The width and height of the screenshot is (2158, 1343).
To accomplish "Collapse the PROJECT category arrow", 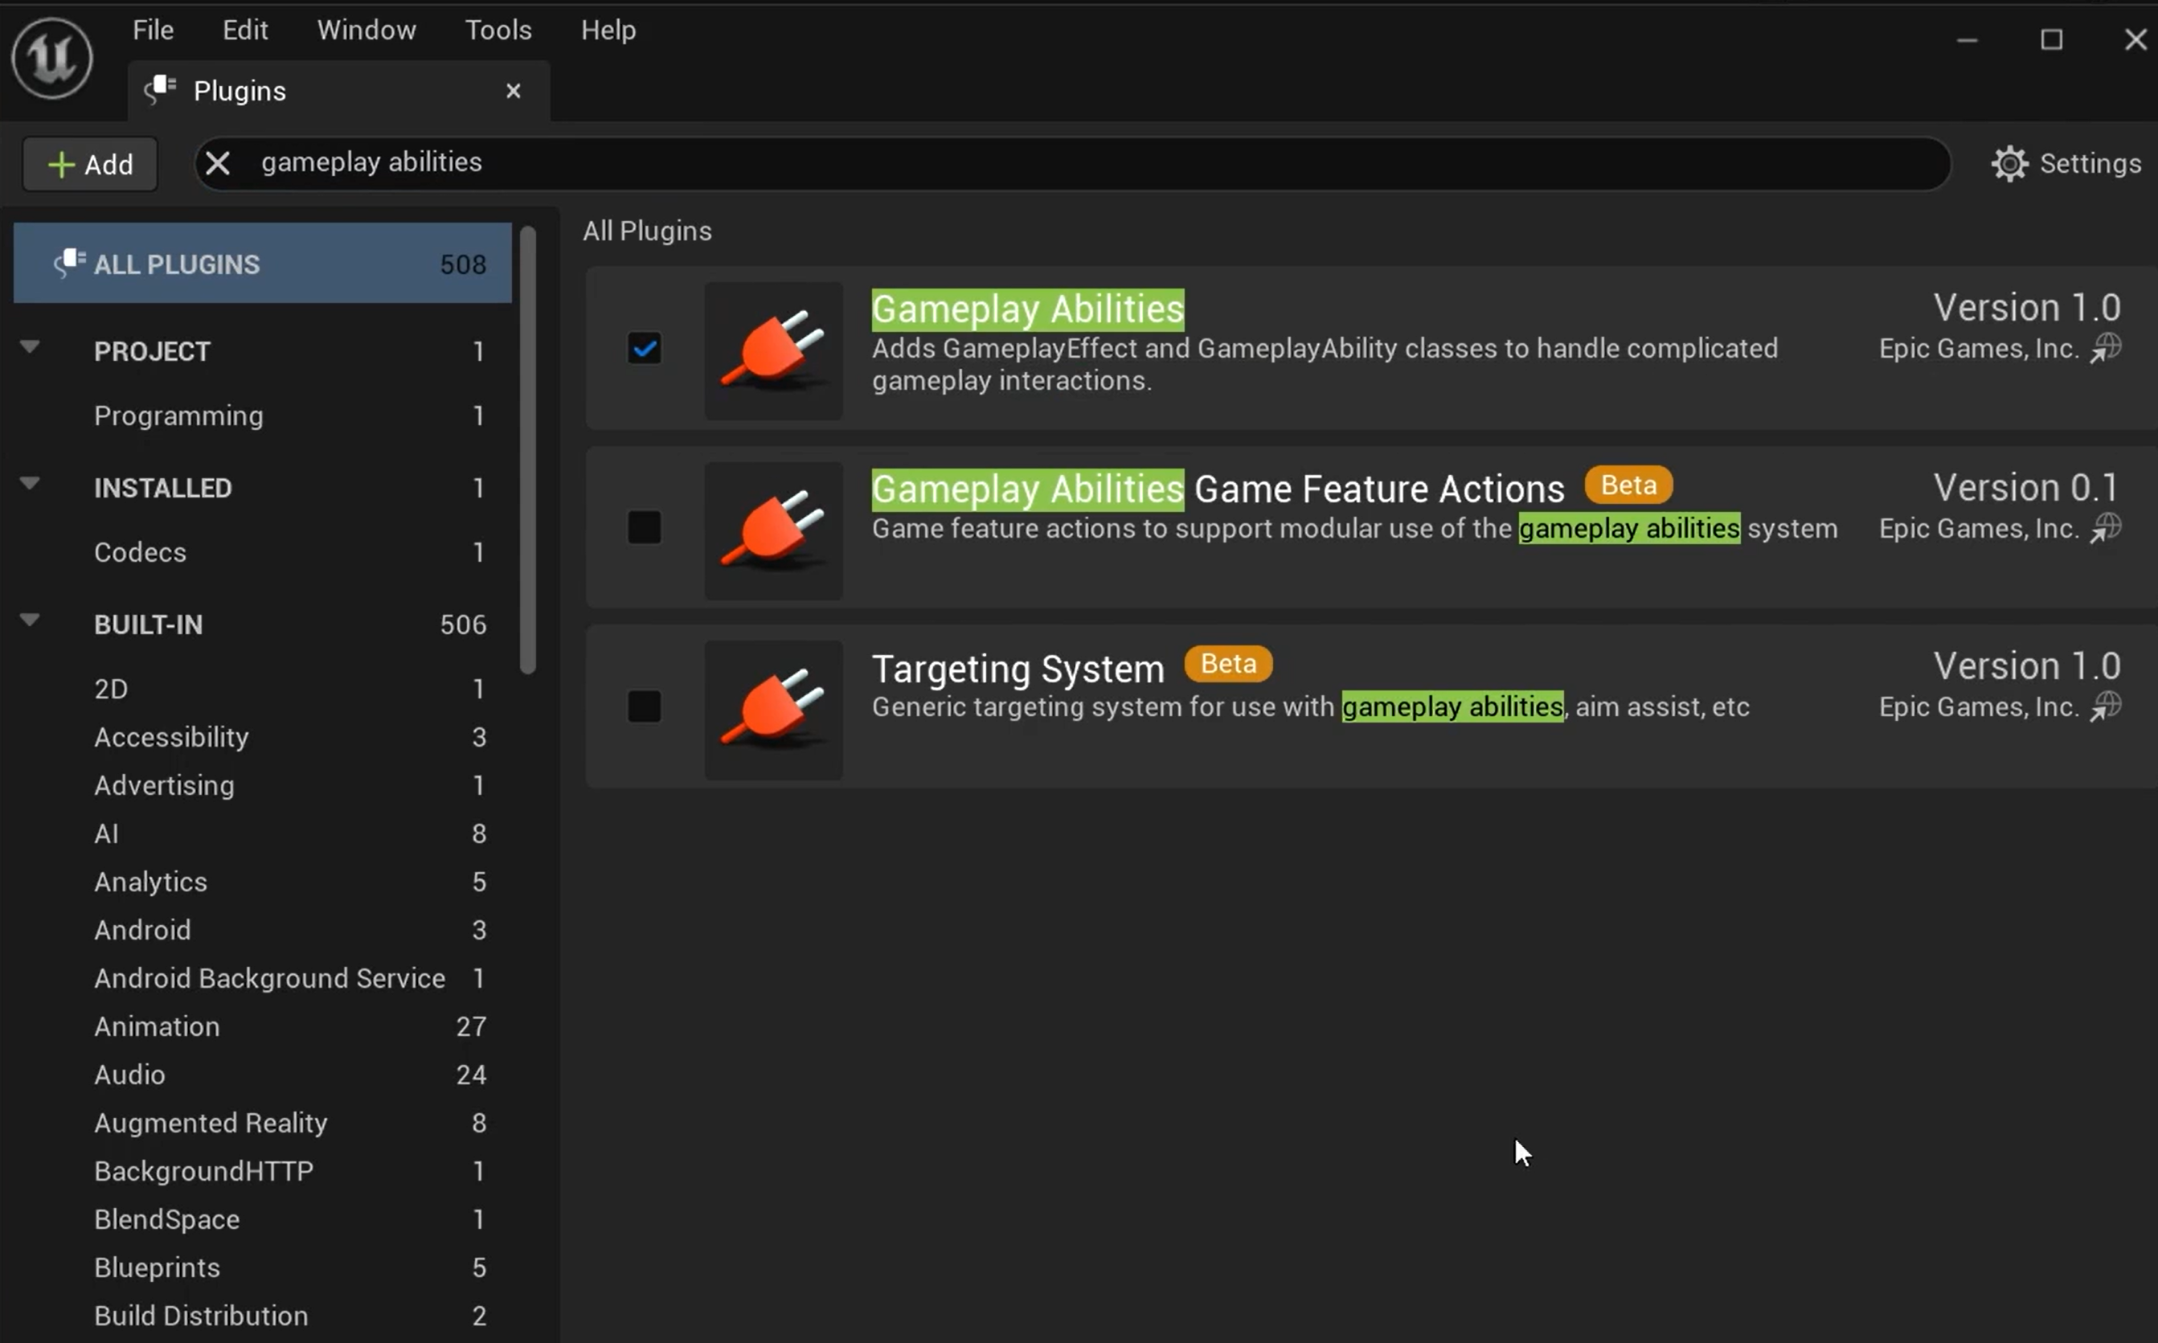I will [29, 347].
